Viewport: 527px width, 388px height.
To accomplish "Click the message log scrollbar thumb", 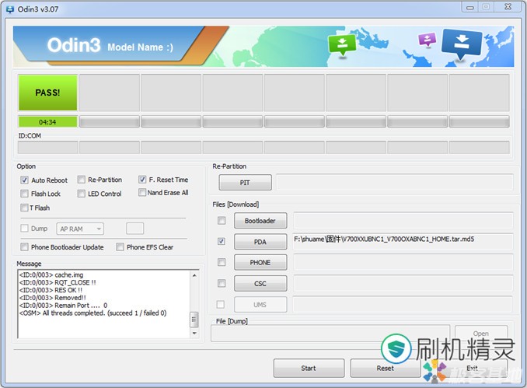I will (194, 320).
